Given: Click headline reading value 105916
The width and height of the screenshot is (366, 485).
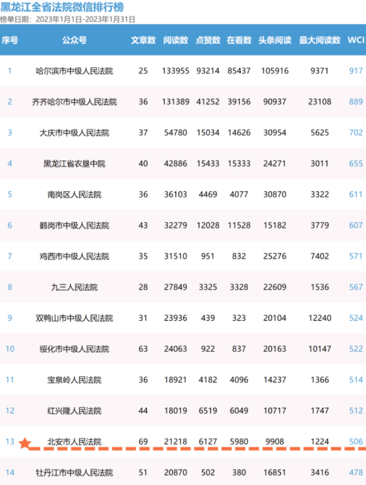Looking at the screenshot, I should [275, 71].
